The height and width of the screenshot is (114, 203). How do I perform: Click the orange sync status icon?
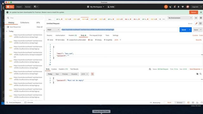click(x=166, y=7)
